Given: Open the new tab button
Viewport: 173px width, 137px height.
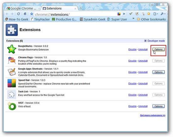Looking at the screenshot, I should click(81, 8).
